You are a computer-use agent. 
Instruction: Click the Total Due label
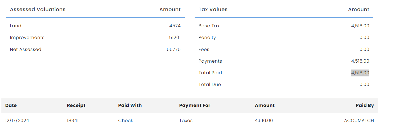[x=209, y=84]
